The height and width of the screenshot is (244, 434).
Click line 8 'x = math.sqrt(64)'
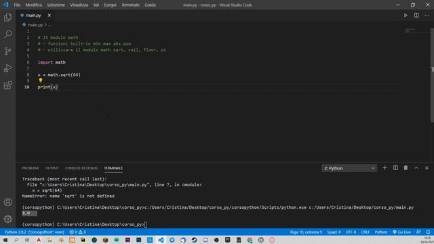[x=59, y=75]
